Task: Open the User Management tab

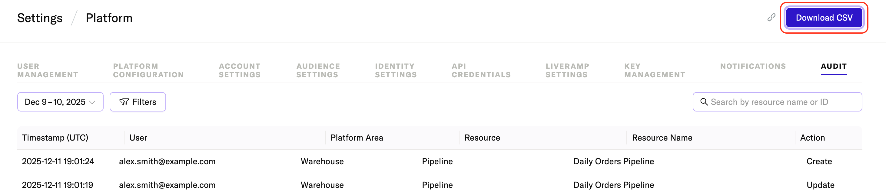Action: (48, 71)
